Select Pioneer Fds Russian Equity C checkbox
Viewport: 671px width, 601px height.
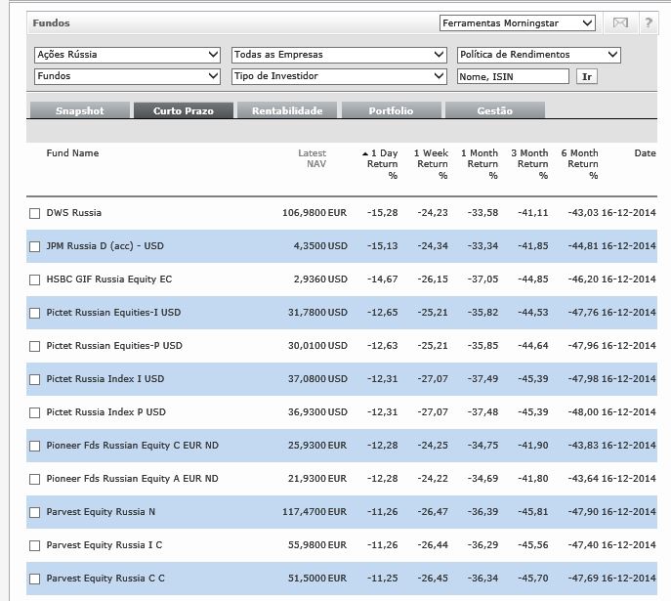click(x=34, y=446)
